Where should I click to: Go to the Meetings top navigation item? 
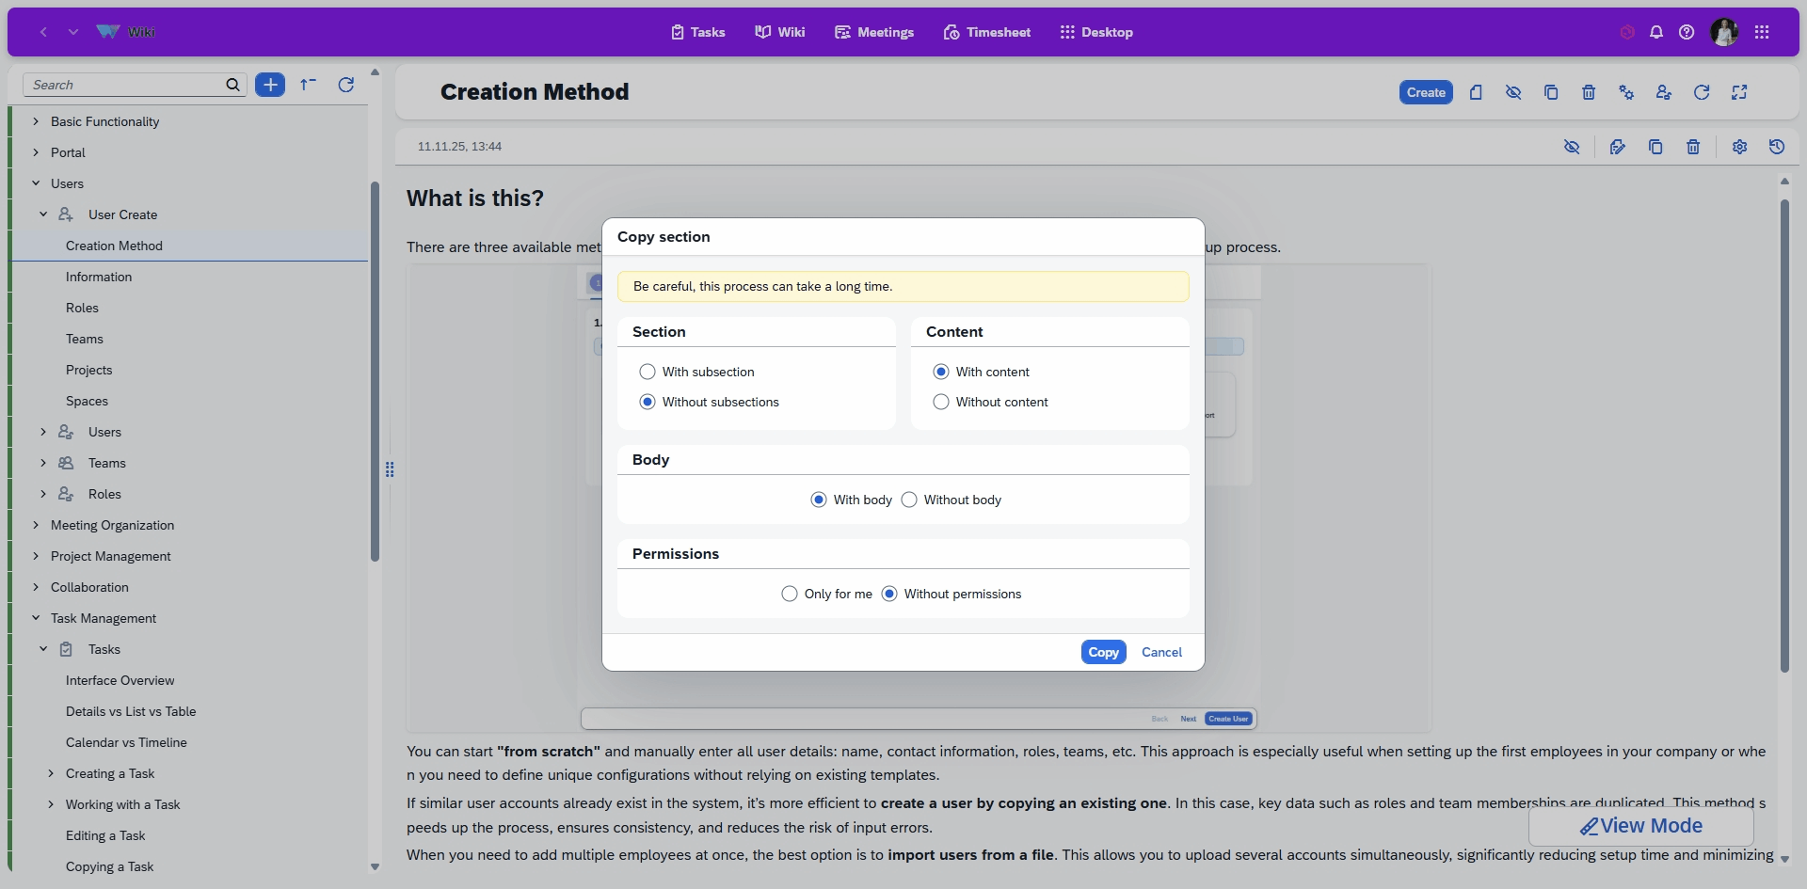[874, 32]
